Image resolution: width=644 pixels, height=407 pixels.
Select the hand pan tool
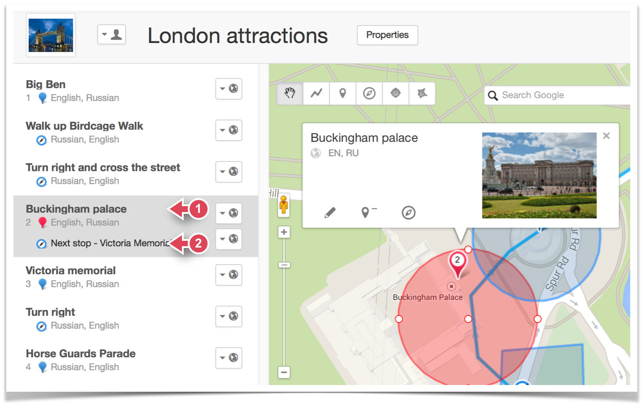290,93
